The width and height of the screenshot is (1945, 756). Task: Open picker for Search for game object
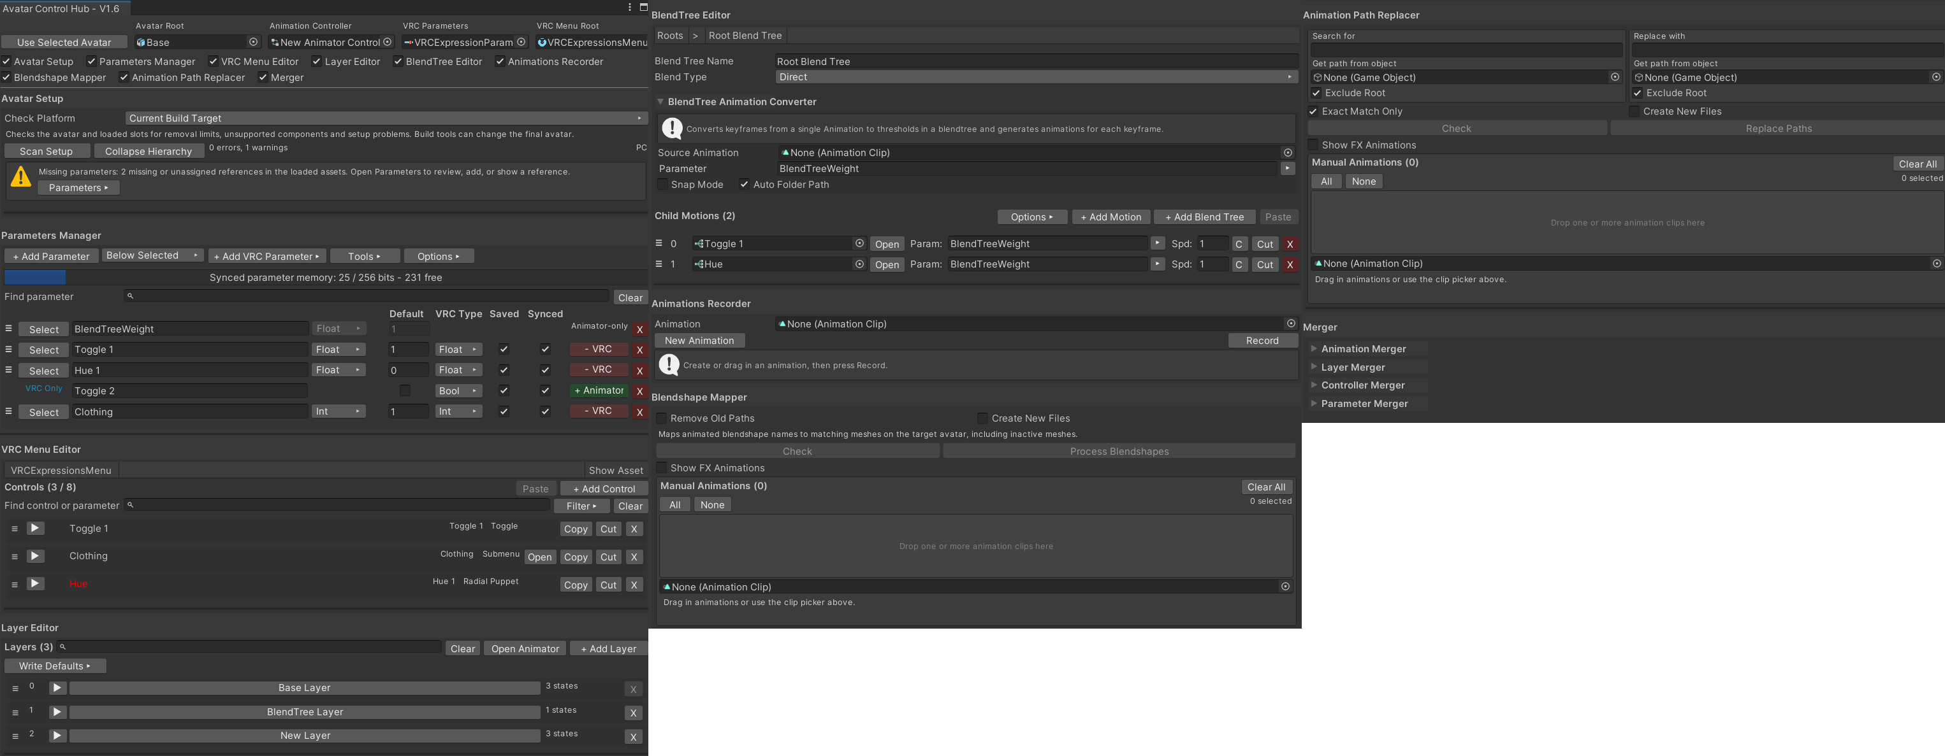pyautogui.click(x=1615, y=77)
